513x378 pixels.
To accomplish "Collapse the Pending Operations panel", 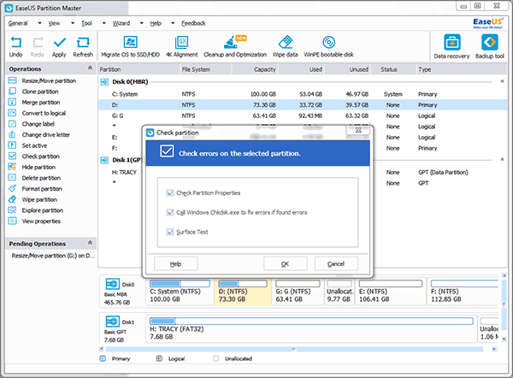I will 90,243.
